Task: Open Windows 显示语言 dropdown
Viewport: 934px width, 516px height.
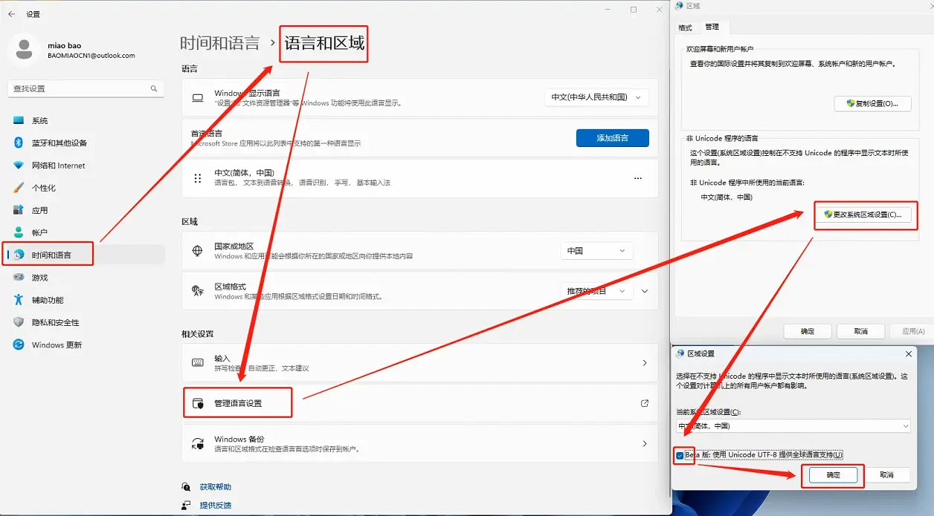Action: (x=597, y=97)
